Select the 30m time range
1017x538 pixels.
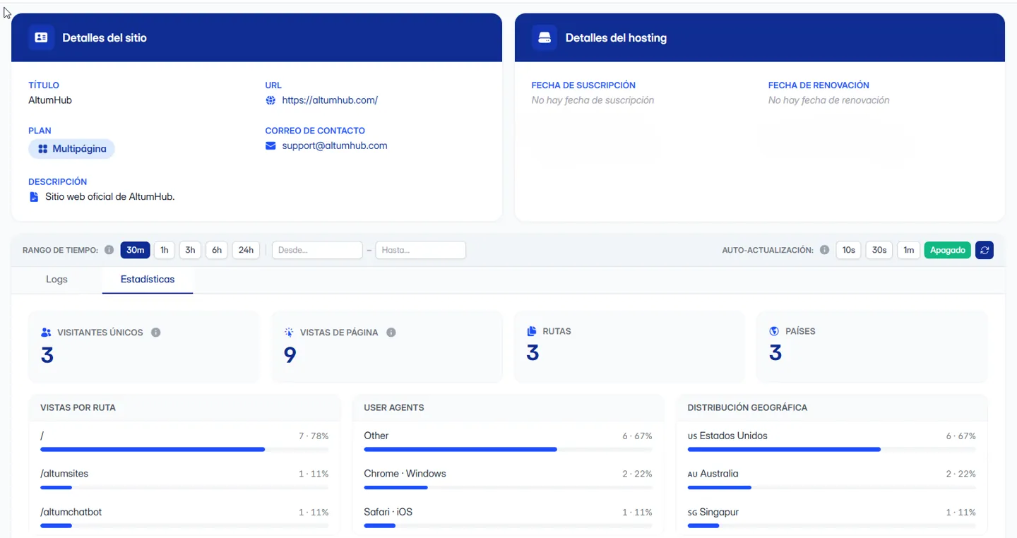[136, 250]
